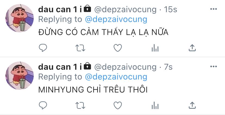
Task: Click the first tweet's Shin-chan avatar
Action: [20, 18]
